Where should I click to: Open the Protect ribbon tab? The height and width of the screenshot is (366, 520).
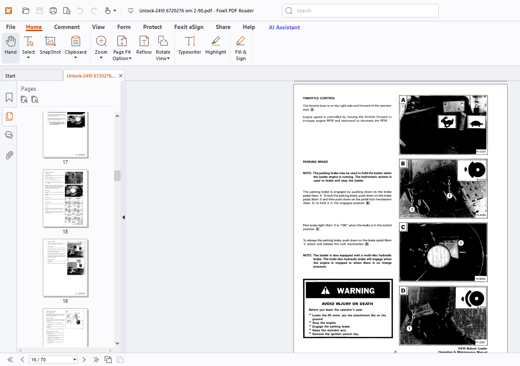[152, 27]
